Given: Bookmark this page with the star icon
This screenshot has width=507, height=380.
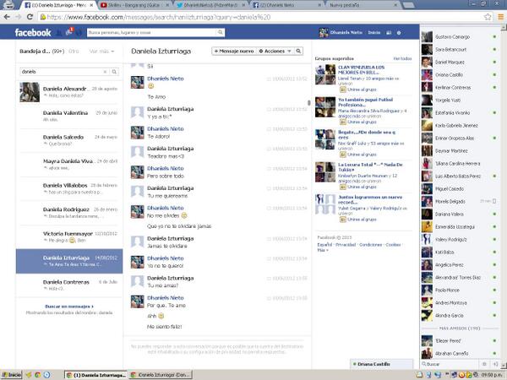Looking at the screenshot, I should point(488,17).
